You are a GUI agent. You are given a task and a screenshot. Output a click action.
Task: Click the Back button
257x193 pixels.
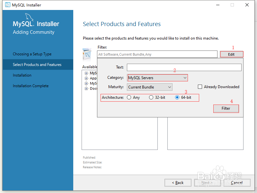(178, 182)
